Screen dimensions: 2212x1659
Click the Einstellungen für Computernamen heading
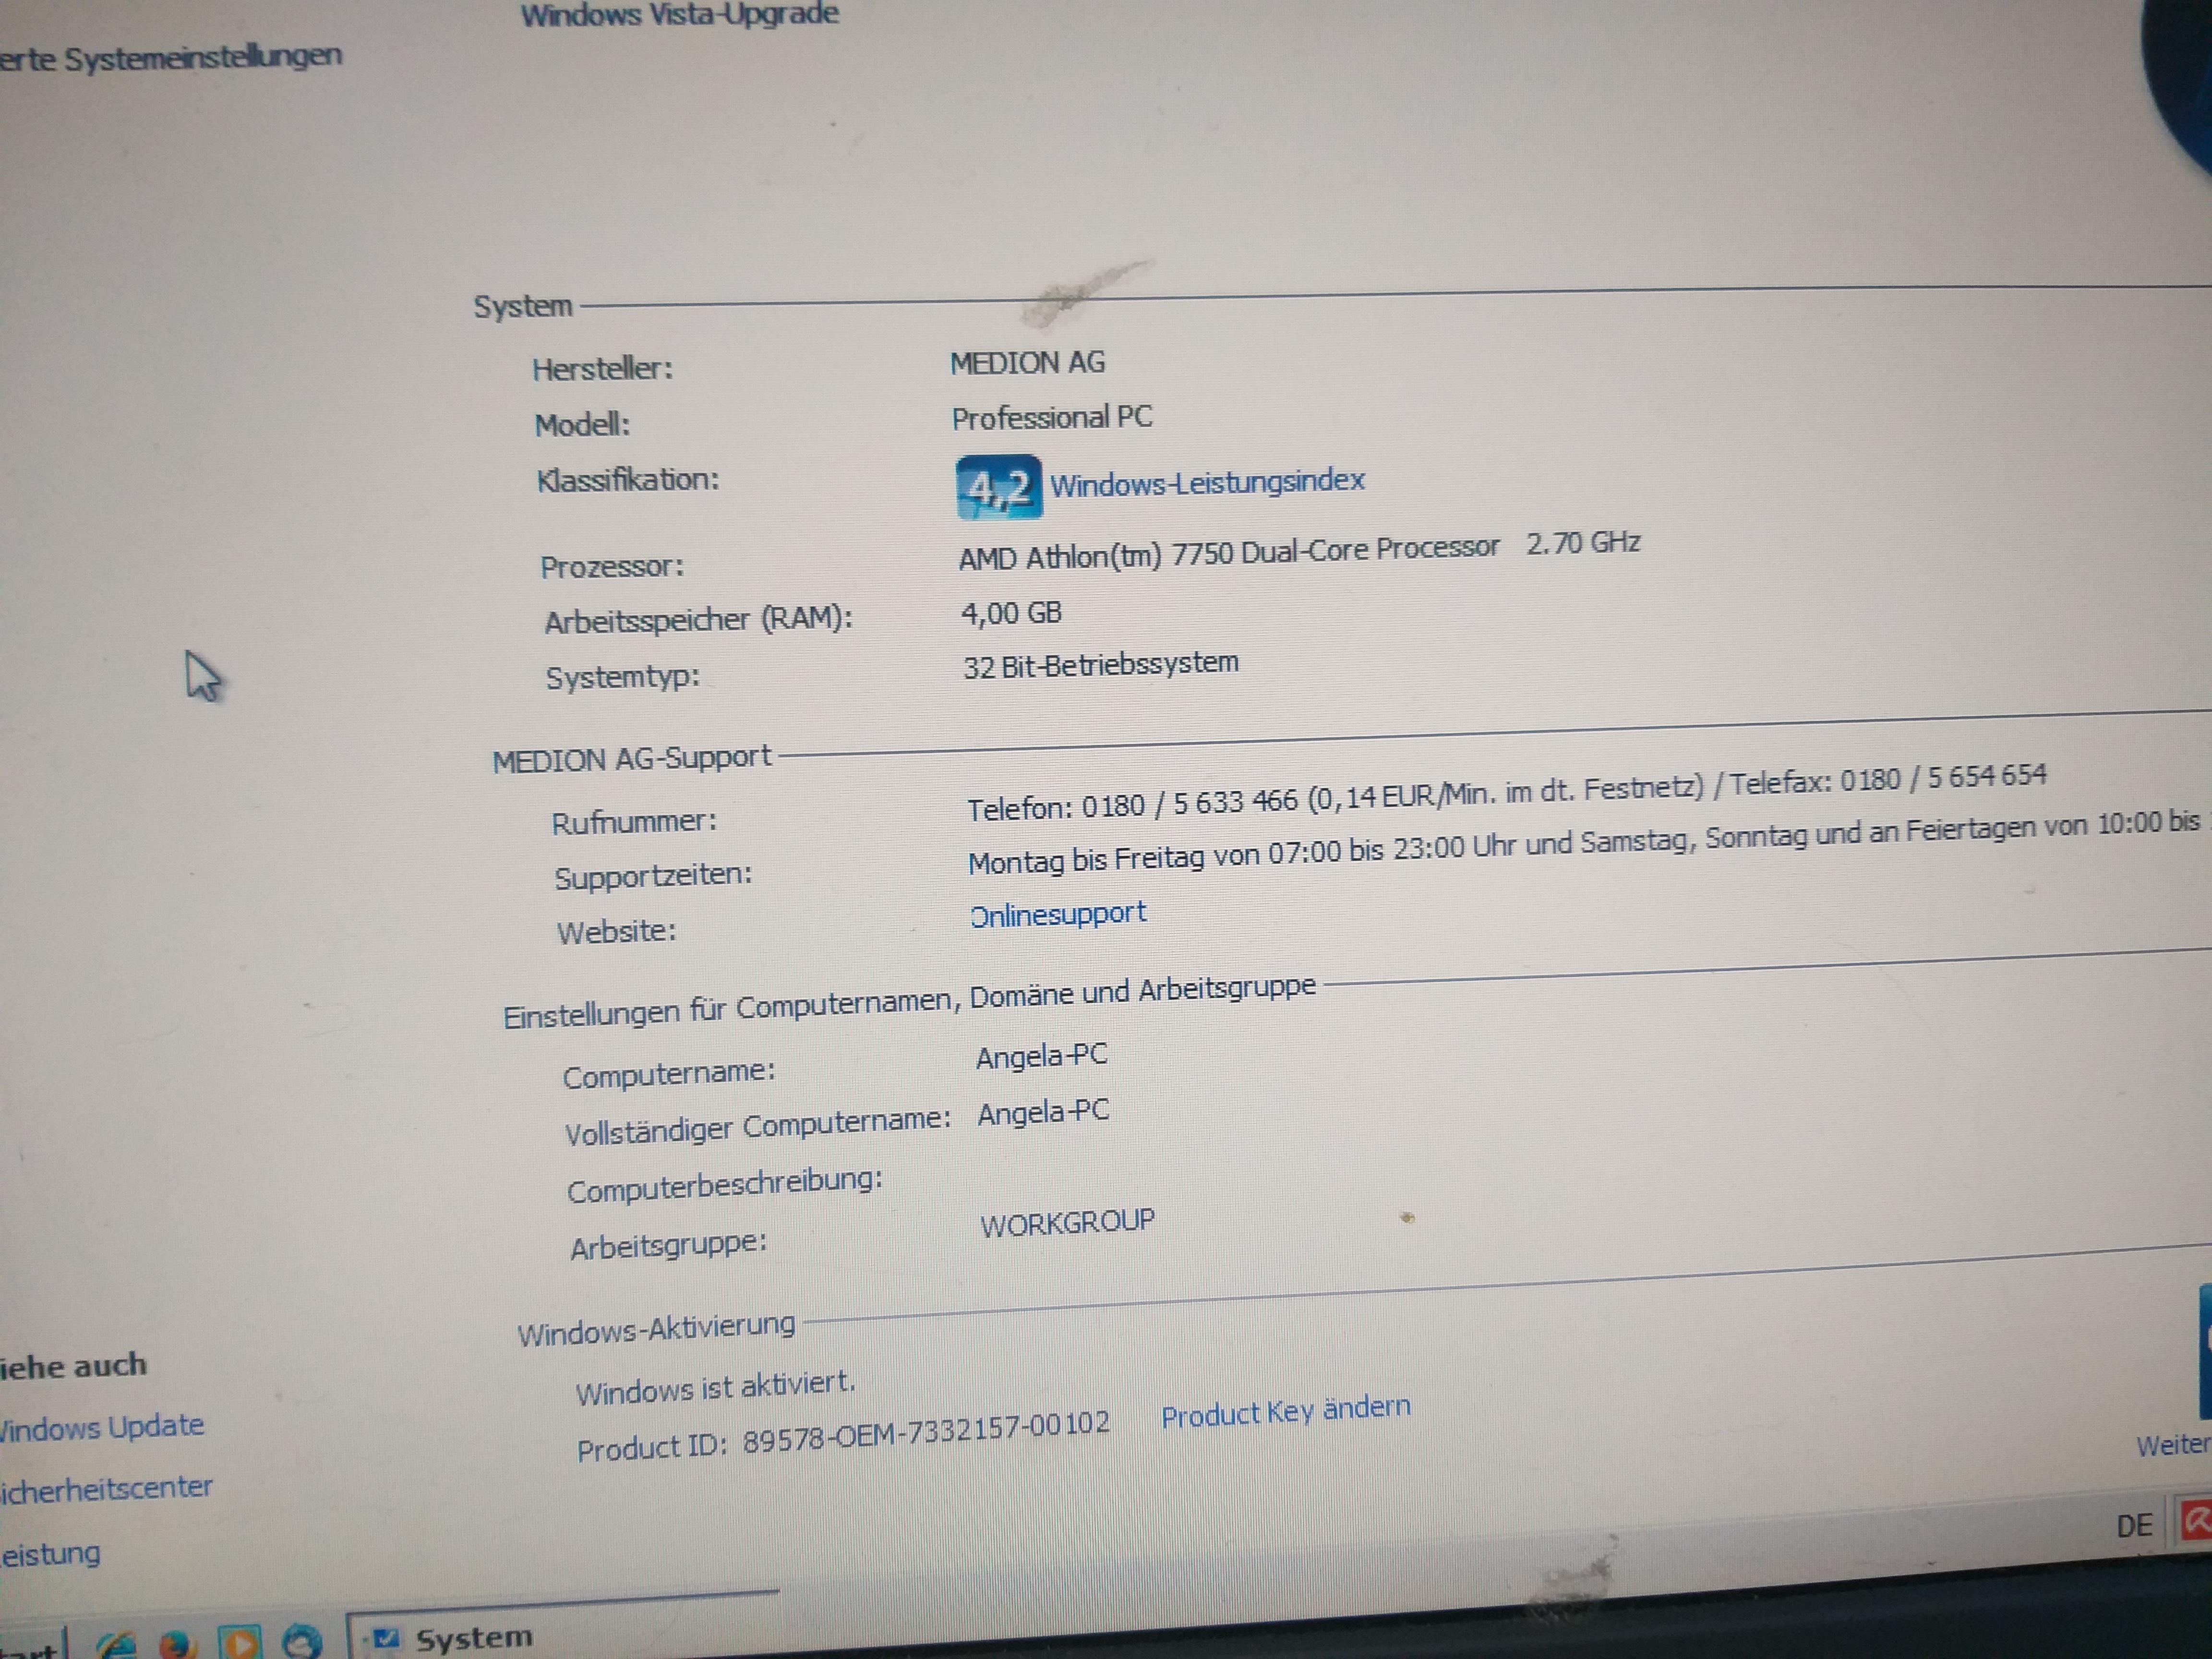point(909,1001)
